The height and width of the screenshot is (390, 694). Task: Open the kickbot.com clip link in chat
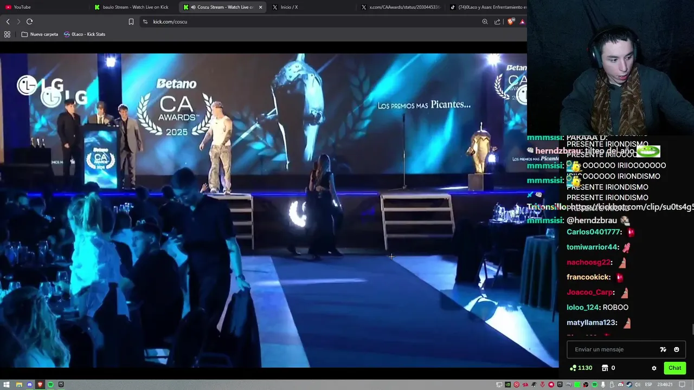(632, 207)
